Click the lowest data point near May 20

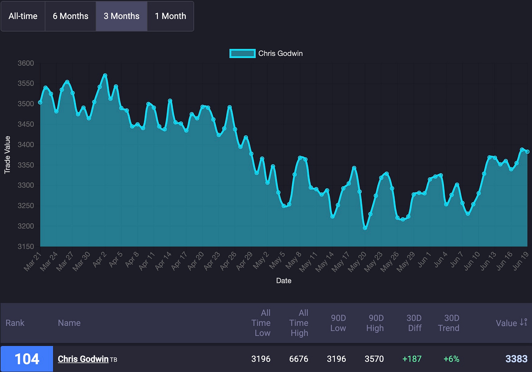pos(365,228)
